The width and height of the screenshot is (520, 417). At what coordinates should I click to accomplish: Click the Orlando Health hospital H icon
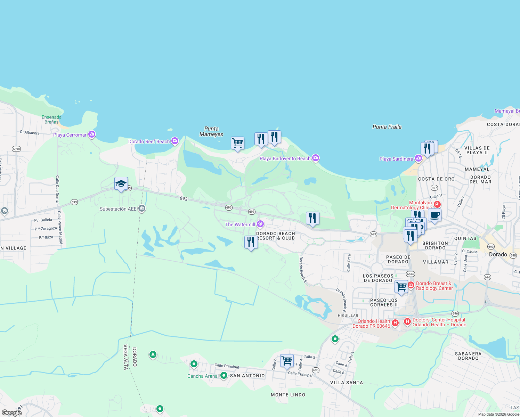click(x=395, y=323)
